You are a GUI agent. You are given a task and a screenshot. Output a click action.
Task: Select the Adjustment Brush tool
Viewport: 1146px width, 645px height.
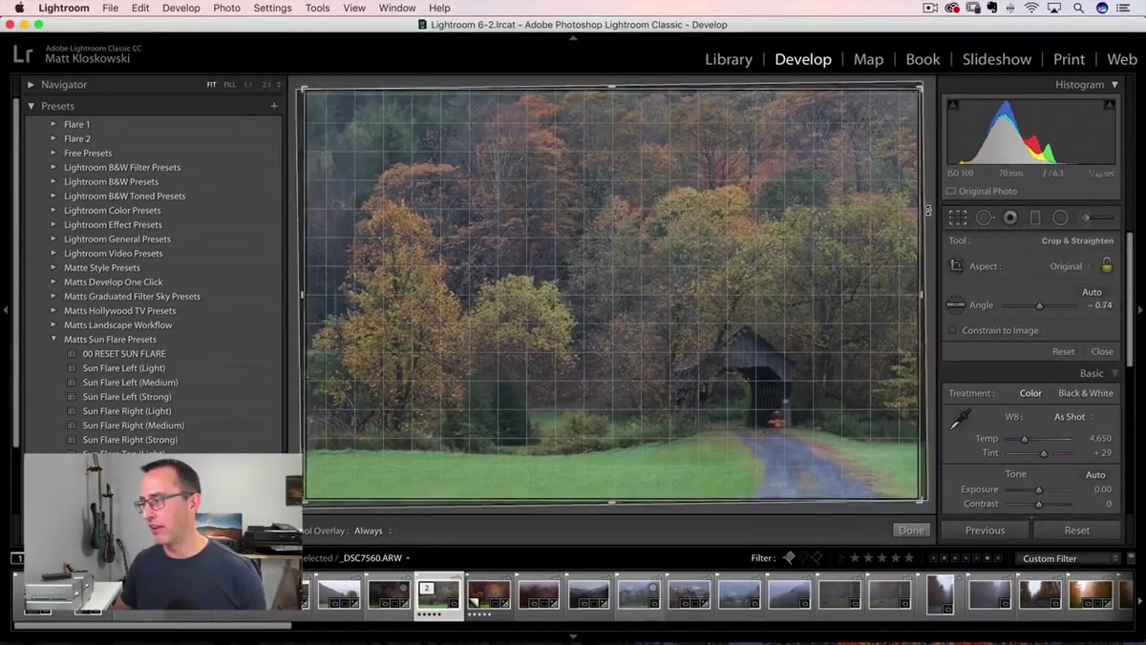(x=1096, y=218)
